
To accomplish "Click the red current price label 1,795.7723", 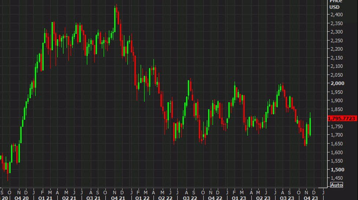I will coord(342,118).
